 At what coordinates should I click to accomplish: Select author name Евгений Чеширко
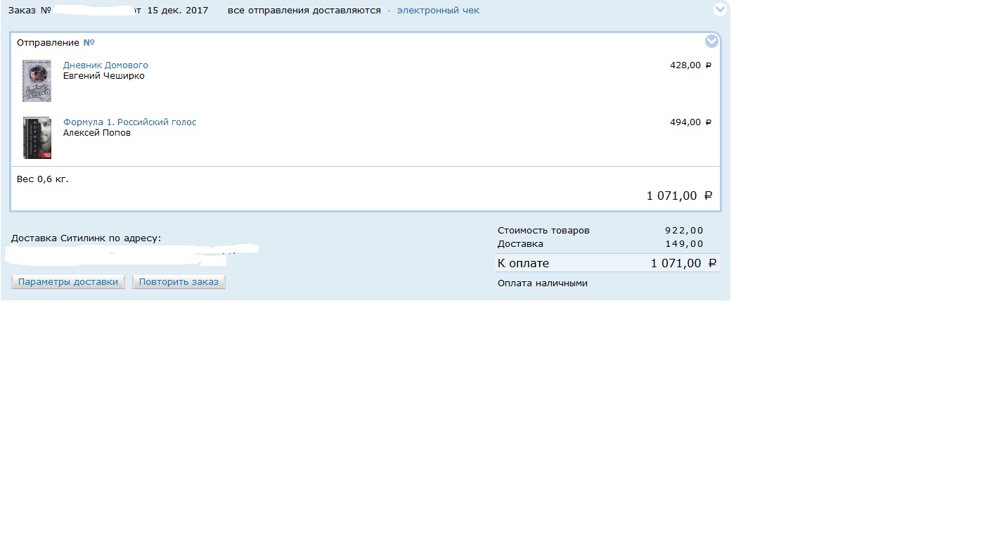[x=104, y=76]
